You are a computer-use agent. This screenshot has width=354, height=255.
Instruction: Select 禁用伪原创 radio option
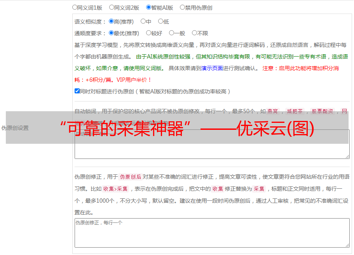pyautogui.click(x=182, y=7)
